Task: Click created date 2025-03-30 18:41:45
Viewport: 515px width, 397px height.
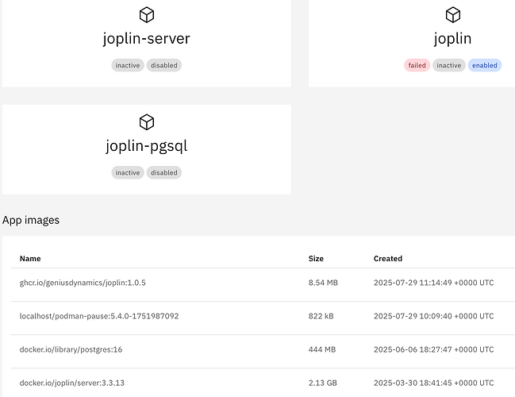Action: coord(433,383)
